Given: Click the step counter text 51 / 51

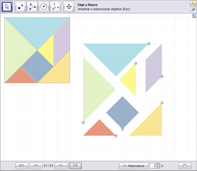Looking at the screenshot, I should (x=49, y=166).
